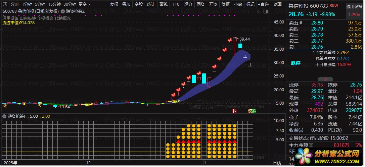Click the green 跌 badge
This screenshot has width=365, height=167.
pyautogui.click(x=254, y=111)
